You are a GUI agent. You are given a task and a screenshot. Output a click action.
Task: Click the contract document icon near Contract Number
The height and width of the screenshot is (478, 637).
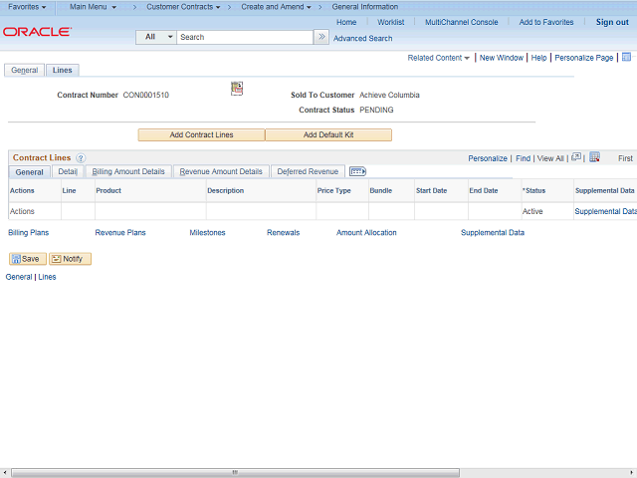[x=237, y=89]
